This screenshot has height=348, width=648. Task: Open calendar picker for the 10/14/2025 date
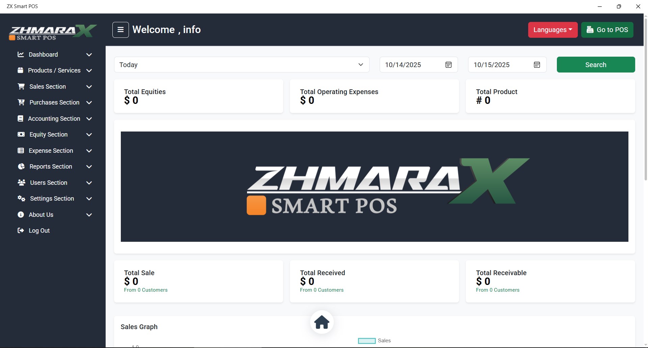(x=449, y=65)
